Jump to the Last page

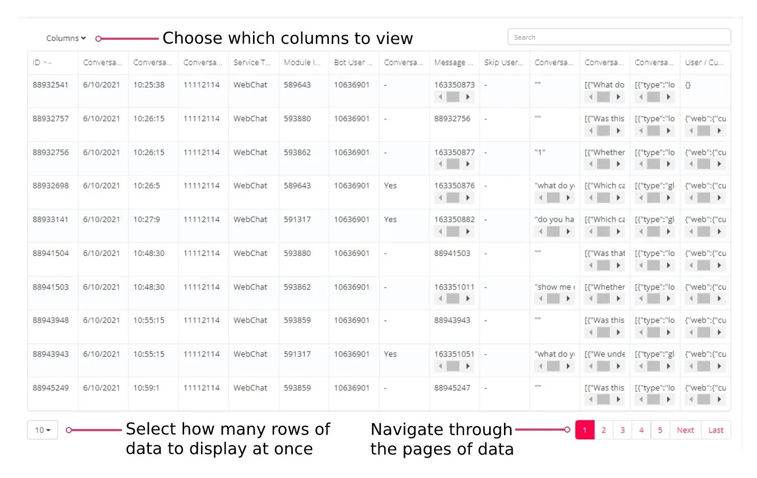[716, 430]
